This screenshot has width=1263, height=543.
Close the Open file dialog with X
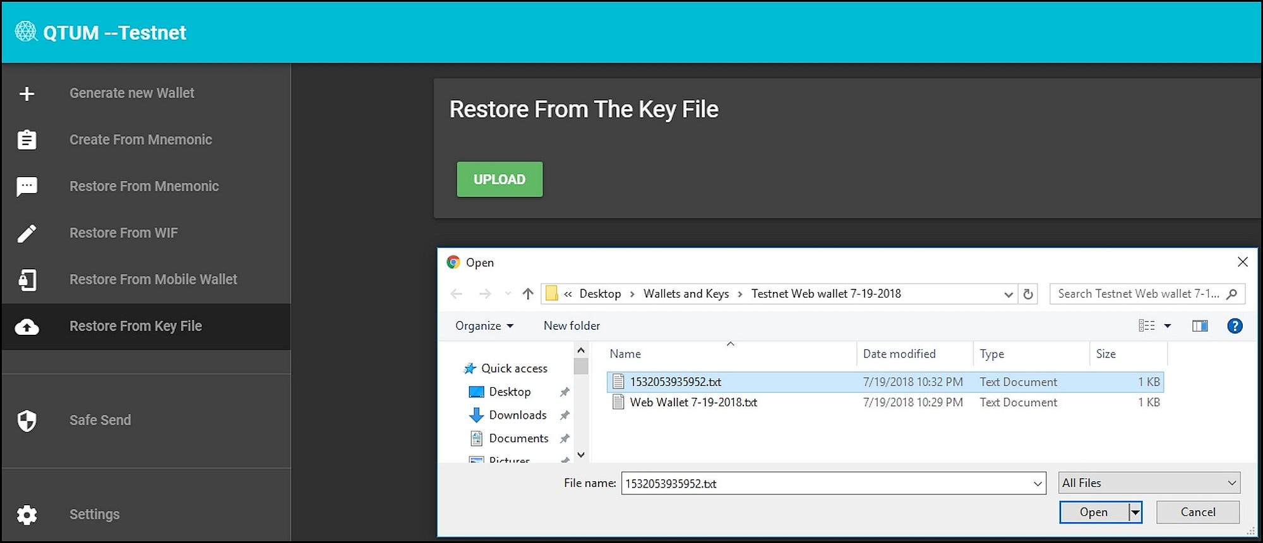1242,262
